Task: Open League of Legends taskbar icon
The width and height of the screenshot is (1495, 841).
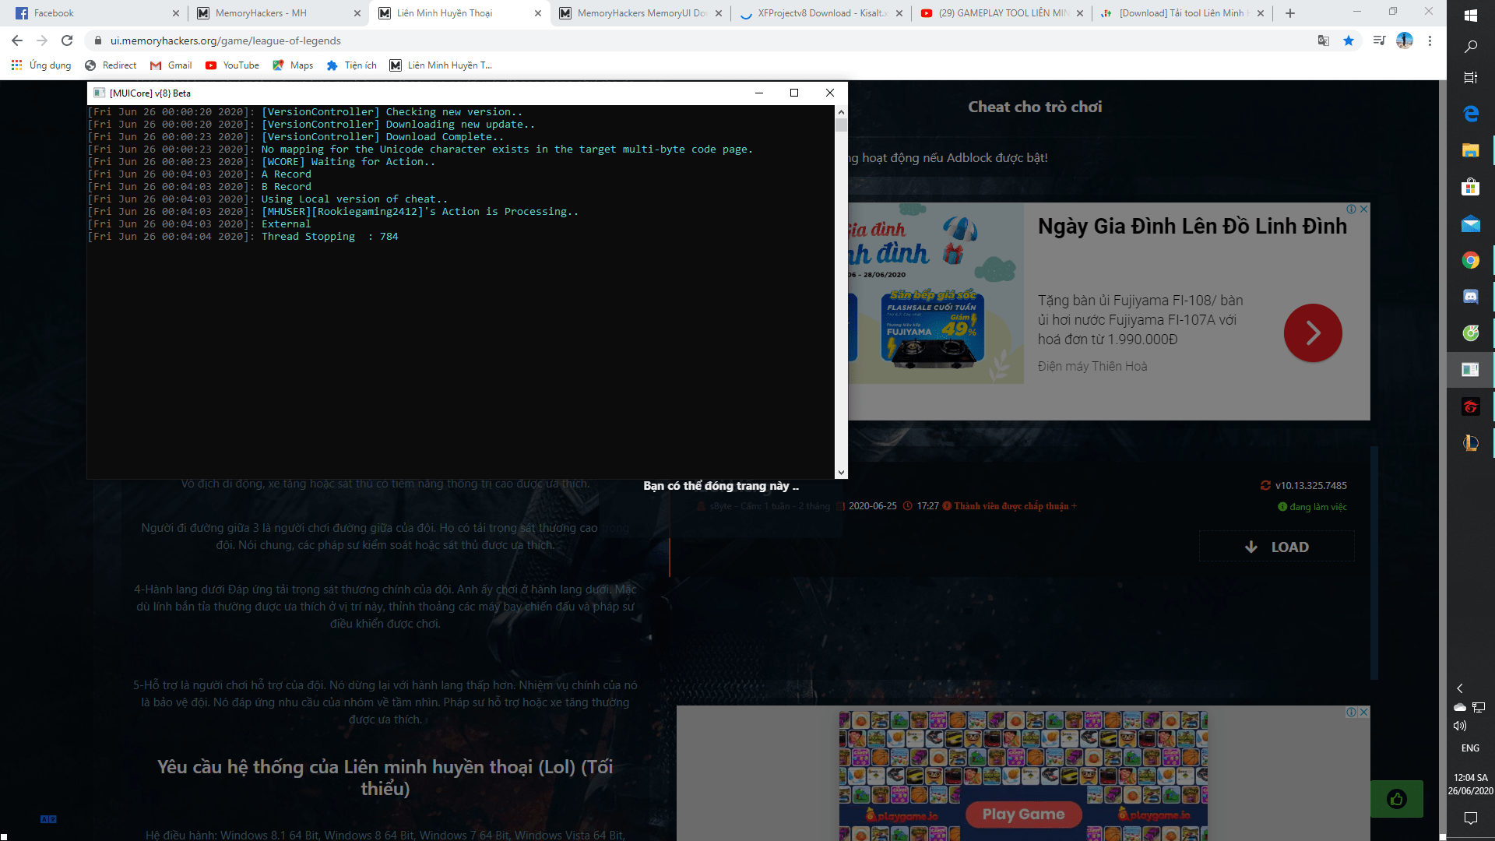Action: pos(1471,443)
